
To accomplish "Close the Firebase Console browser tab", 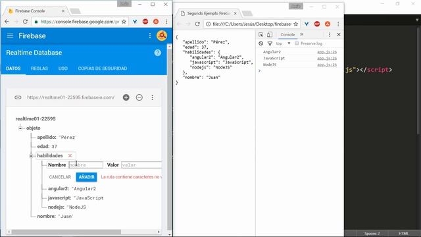I will (63, 11).
